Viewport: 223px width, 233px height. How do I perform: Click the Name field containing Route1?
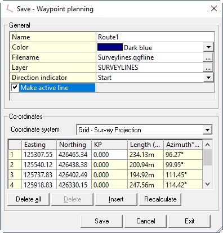(x=155, y=37)
